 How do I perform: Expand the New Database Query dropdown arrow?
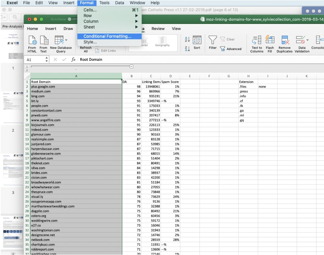click(66, 40)
